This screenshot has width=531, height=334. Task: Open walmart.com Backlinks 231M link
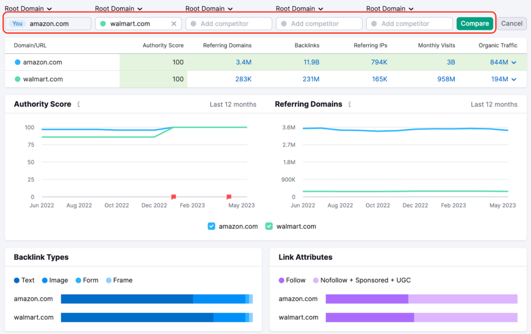[x=311, y=79]
